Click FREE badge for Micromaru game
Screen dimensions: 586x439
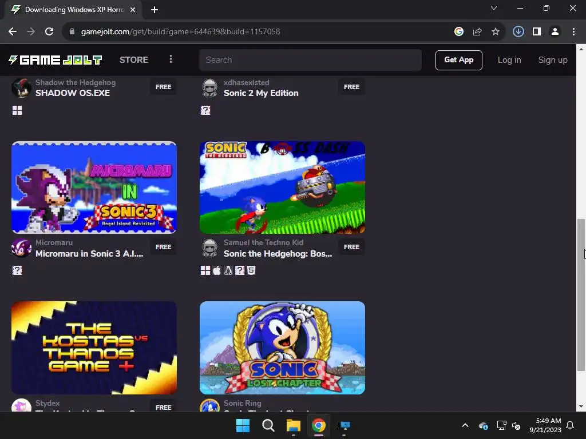click(163, 247)
